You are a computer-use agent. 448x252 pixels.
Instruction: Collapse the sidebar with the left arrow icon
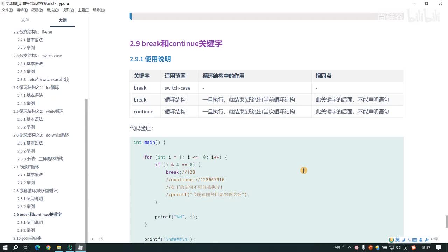click(92, 239)
